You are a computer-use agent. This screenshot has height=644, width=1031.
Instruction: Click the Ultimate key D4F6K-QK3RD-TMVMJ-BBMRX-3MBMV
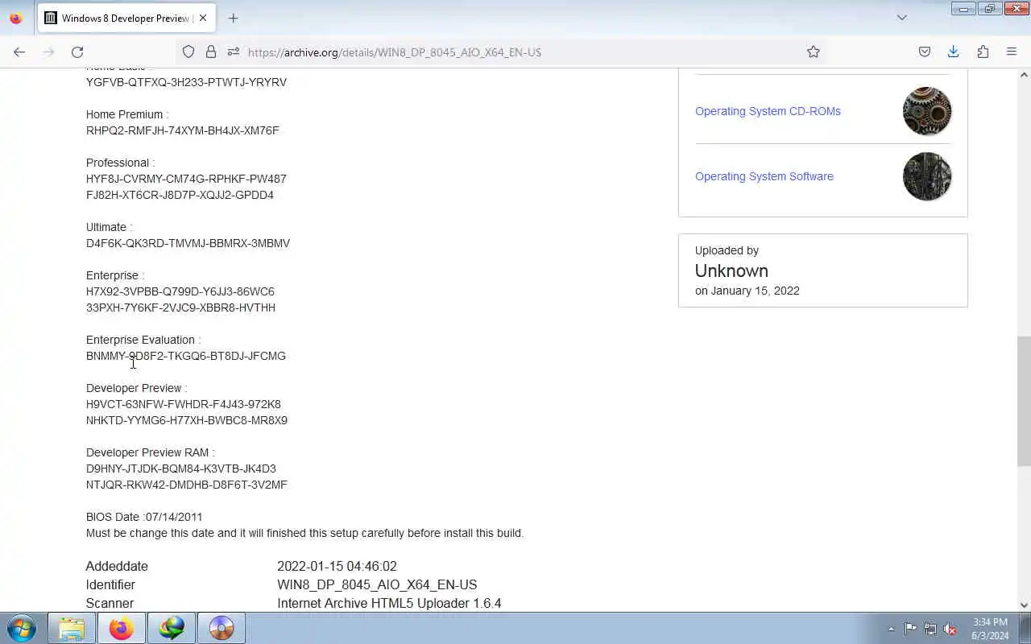click(x=188, y=243)
